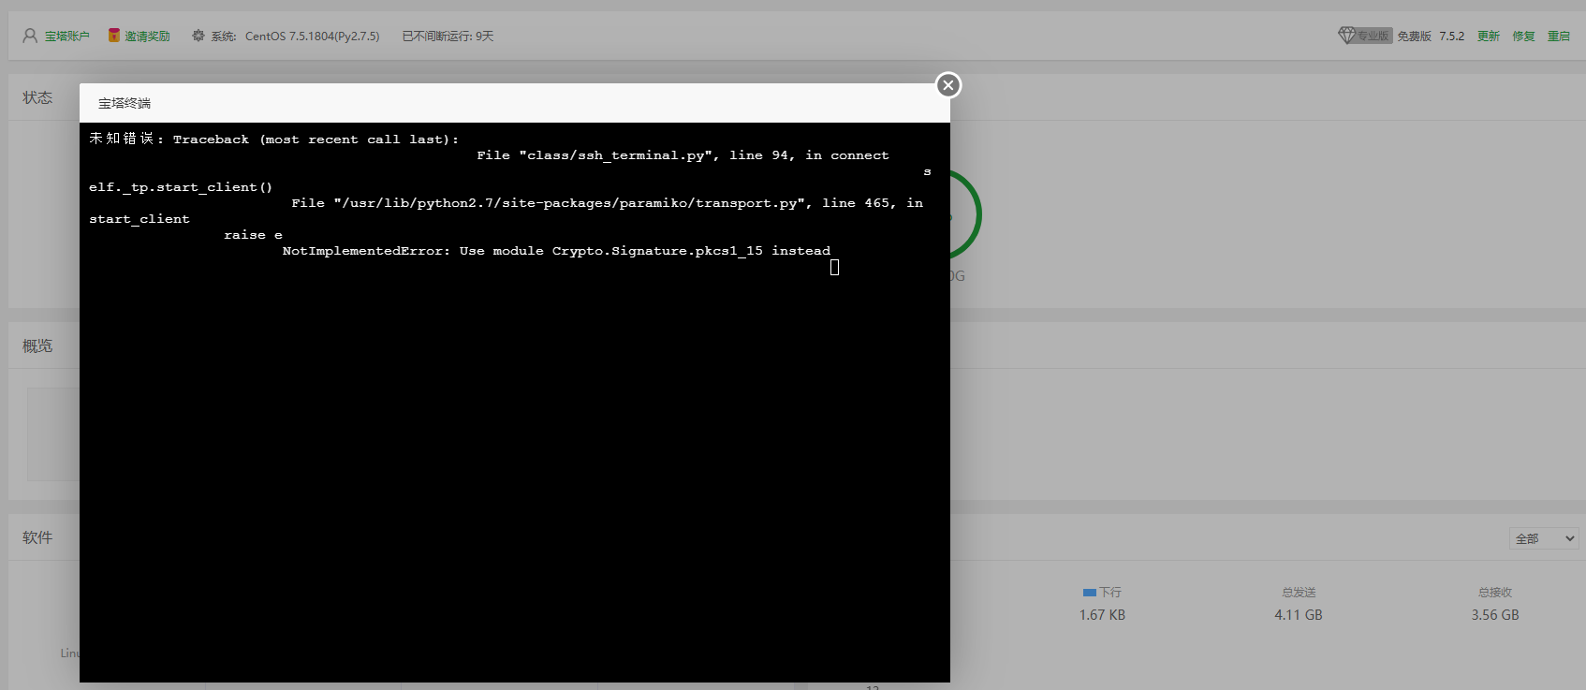
Task: Click the 专业版 diamond badge
Action: point(1365,36)
